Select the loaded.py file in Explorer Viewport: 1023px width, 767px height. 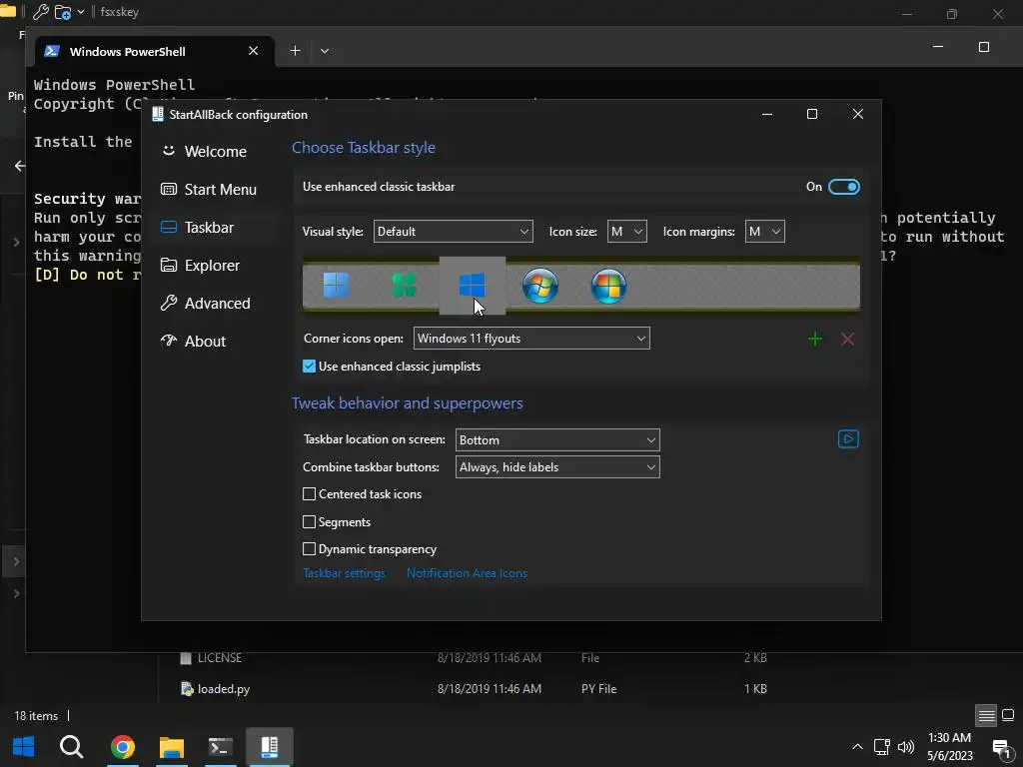point(223,689)
